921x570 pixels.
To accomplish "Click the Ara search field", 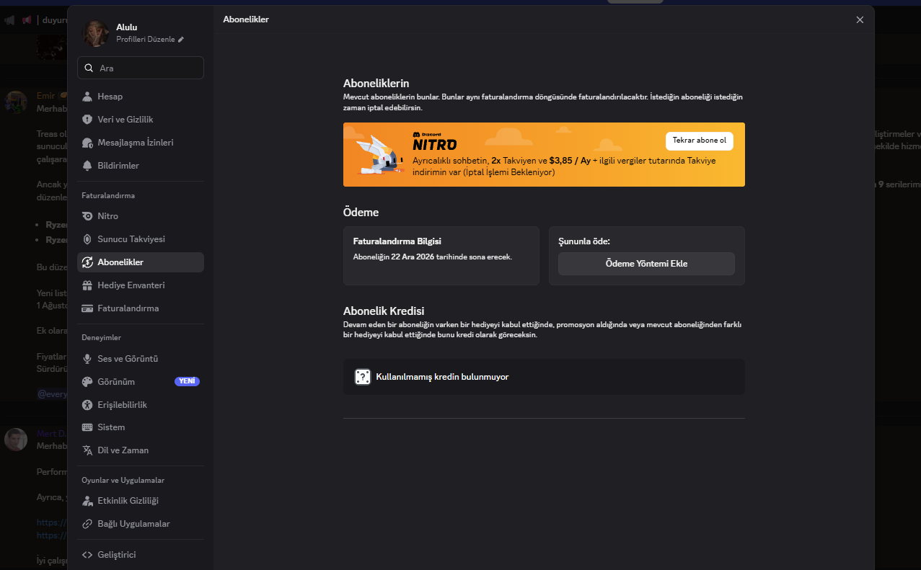I will (x=141, y=68).
